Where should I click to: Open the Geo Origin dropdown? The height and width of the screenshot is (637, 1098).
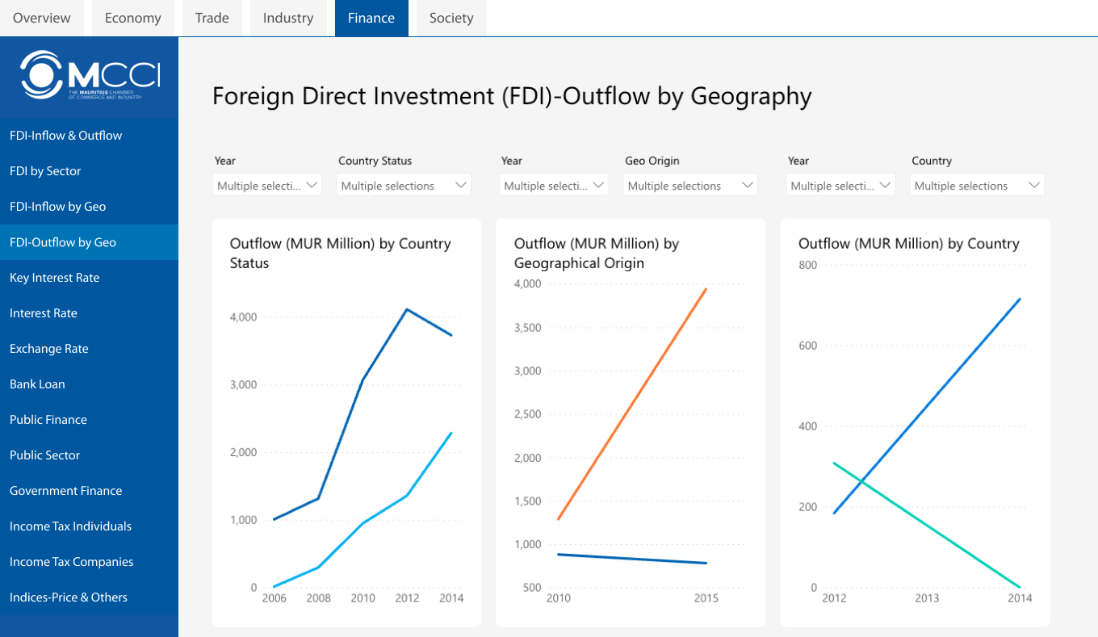(690, 186)
